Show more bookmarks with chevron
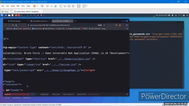Screen dimensions: 189x106 tap(127, 29)
